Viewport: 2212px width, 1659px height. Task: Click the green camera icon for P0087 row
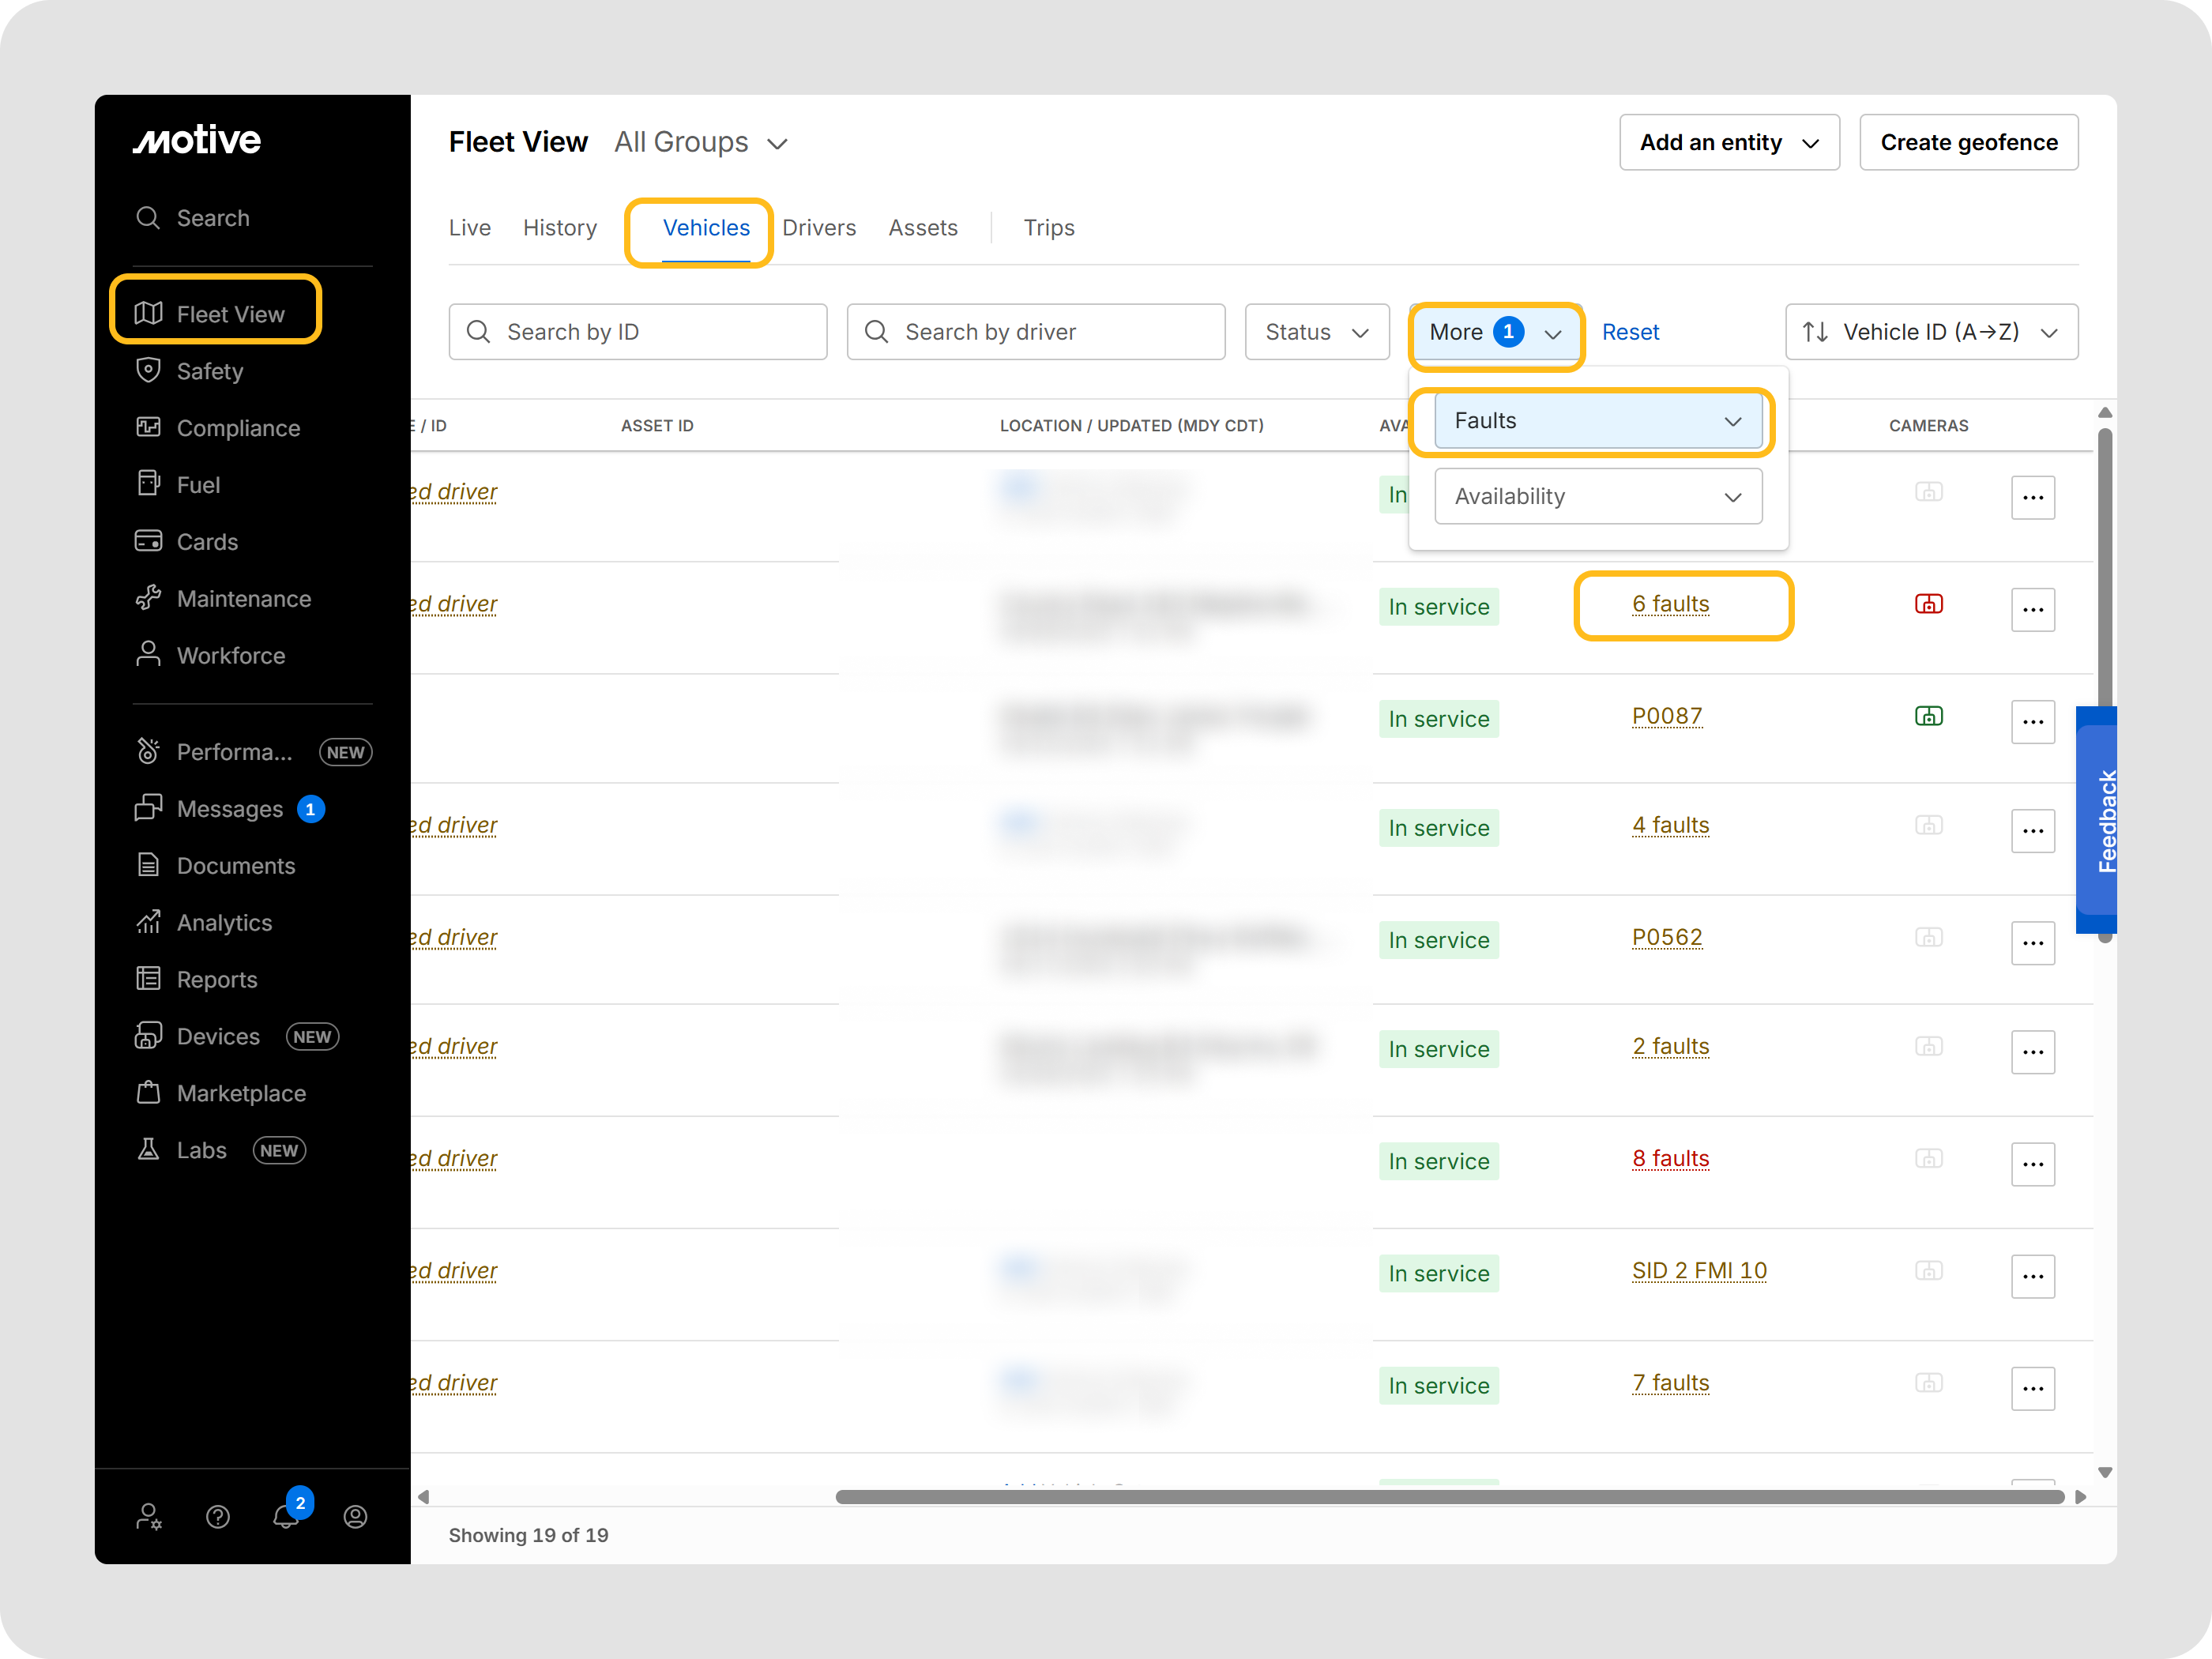coord(1929,716)
